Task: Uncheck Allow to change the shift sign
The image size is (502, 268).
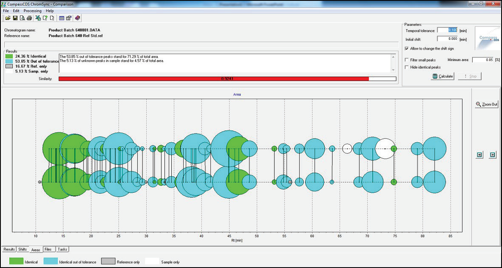Action: pyautogui.click(x=407, y=49)
